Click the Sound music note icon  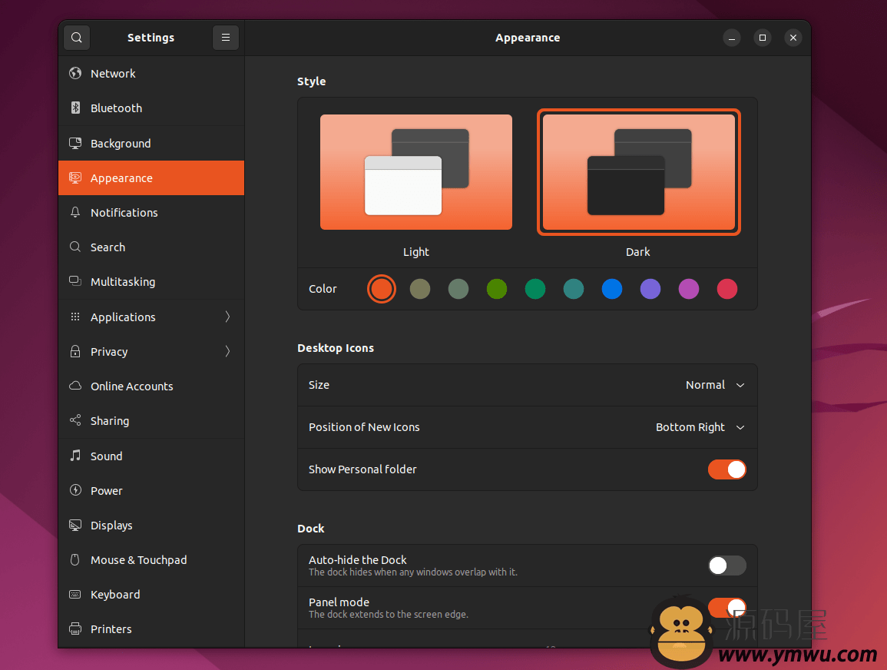[x=75, y=456]
